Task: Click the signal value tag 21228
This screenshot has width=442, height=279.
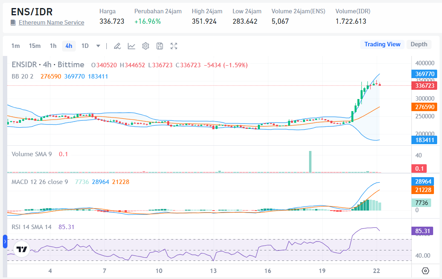Action: pyautogui.click(x=423, y=190)
